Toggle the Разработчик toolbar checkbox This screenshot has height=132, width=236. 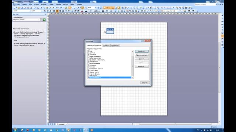(x=88, y=62)
